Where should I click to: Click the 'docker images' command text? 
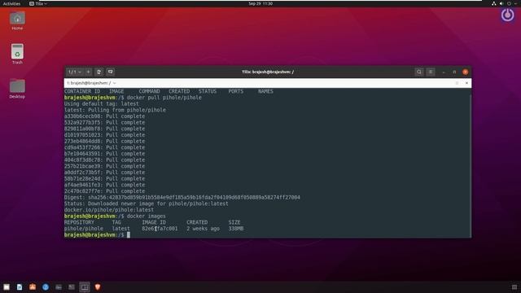click(x=147, y=216)
